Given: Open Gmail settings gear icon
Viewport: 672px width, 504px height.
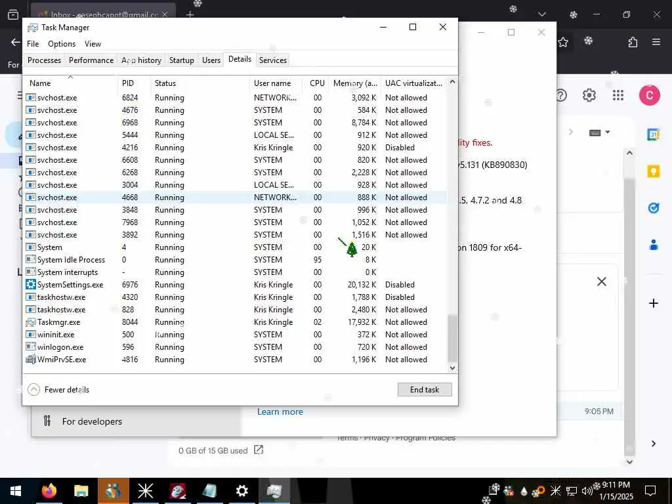Looking at the screenshot, I should tap(589, 94).
